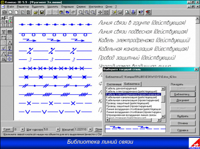Switch to view state button 3

[x=10, y=25]
